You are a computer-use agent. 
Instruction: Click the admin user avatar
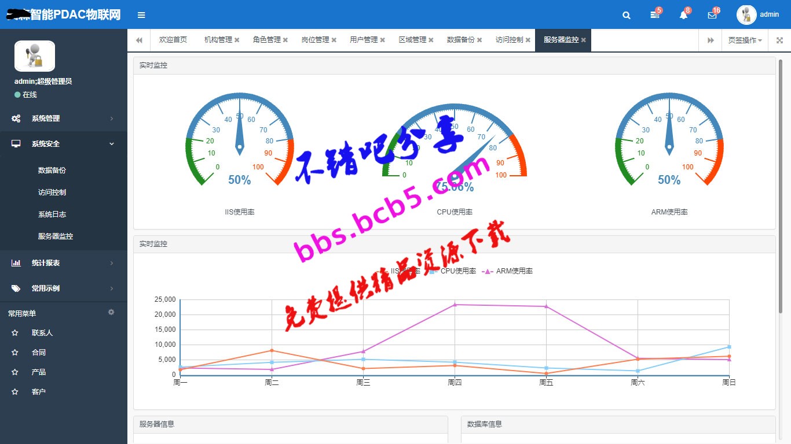pos(746,15)
